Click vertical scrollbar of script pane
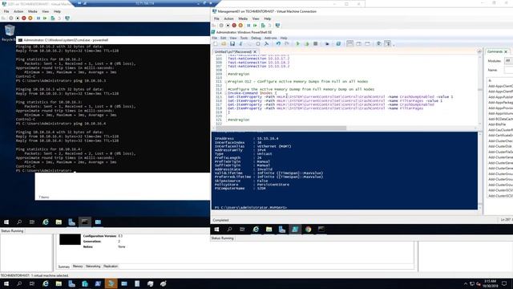513x289 pixels. 479,89
